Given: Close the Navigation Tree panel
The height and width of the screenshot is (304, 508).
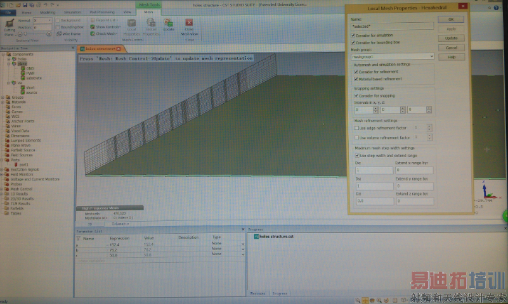Looking at the screenshot, I should coord(72,48).
